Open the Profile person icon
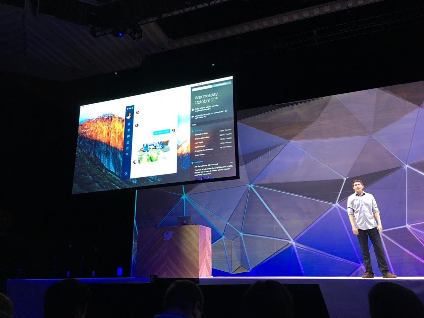This screenshot has height=318, width=424. click(x=128, y=142)
